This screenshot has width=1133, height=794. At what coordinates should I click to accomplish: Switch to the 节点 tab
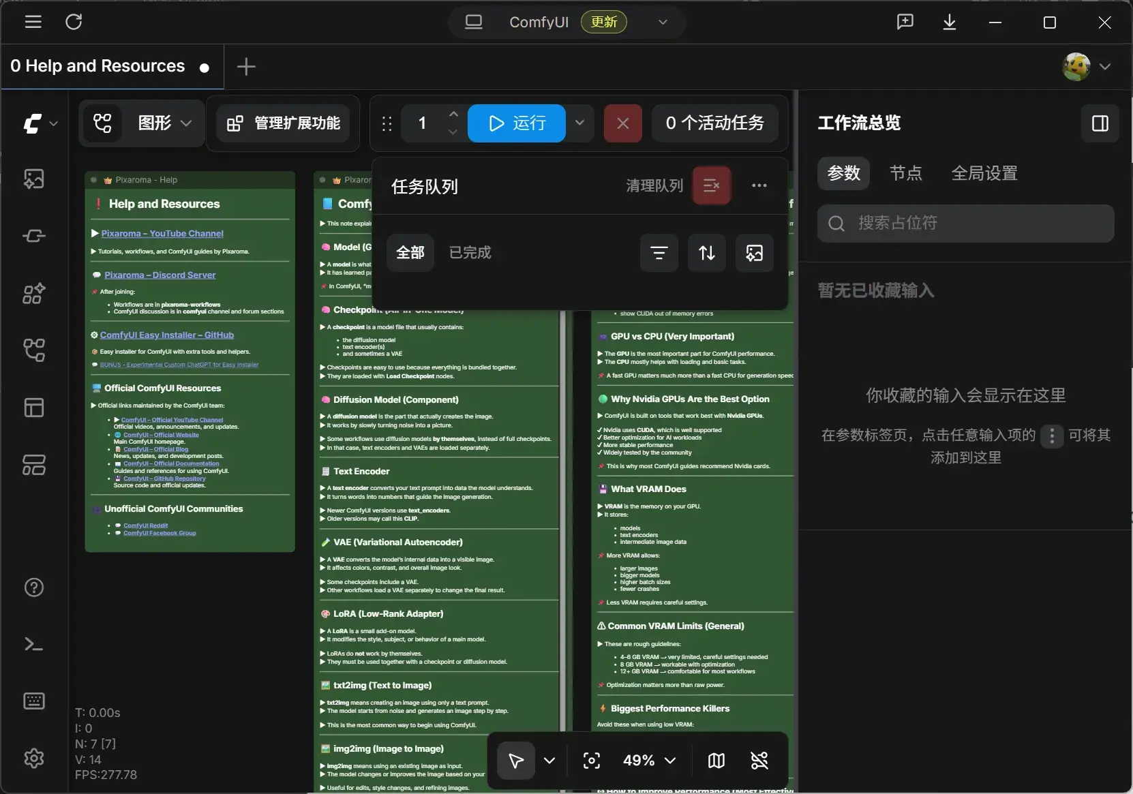point(906,174)
